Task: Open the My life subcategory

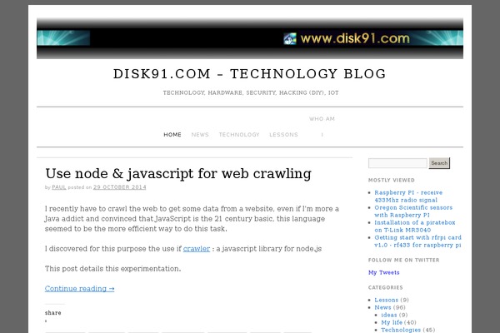Action: 392,322
